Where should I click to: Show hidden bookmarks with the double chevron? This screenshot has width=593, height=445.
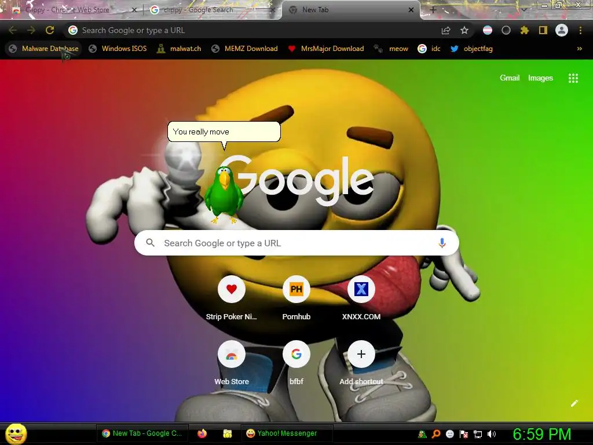point(579,49)
